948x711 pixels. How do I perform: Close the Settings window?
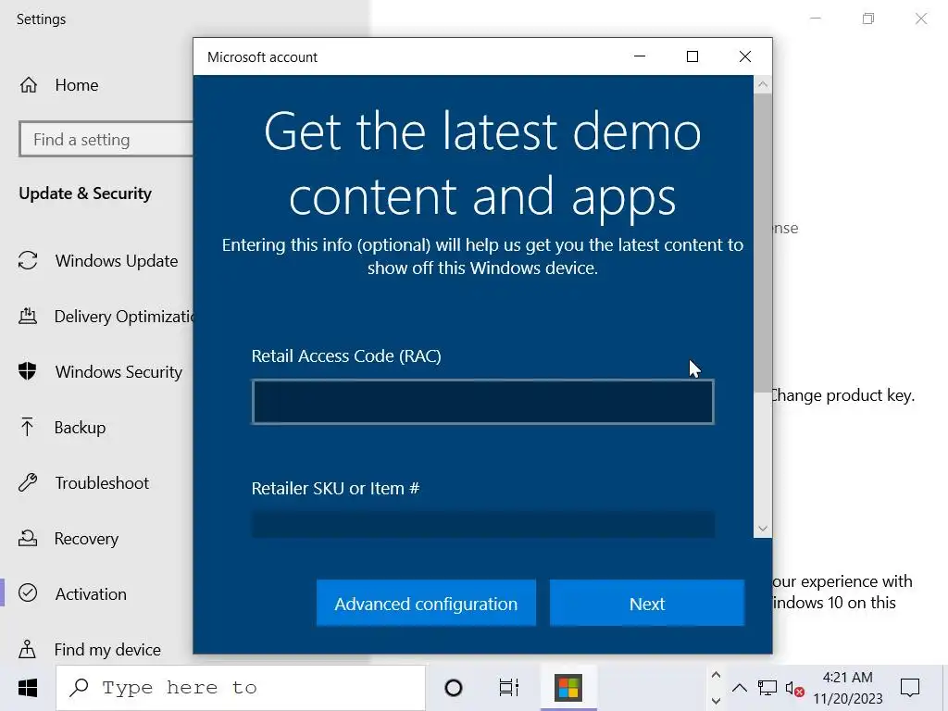point(921,19)
